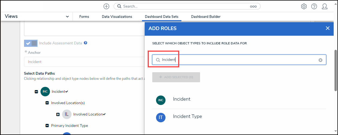This screenshot has height=135, width=338.
Task: Expand the Involved Location node
Action: coord(58,114)
